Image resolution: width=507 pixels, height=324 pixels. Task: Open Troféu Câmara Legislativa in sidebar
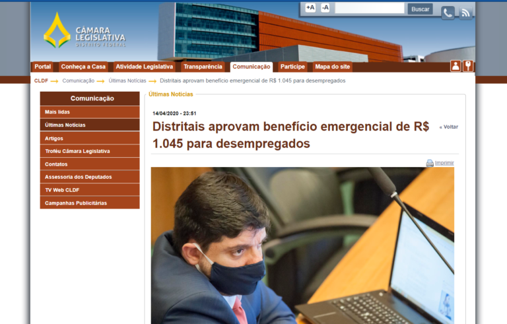tap(90, 151)
